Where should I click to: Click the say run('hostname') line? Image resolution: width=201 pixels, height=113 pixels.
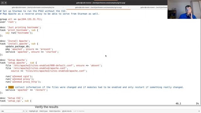pyautogui.click(x=19, y=33)
